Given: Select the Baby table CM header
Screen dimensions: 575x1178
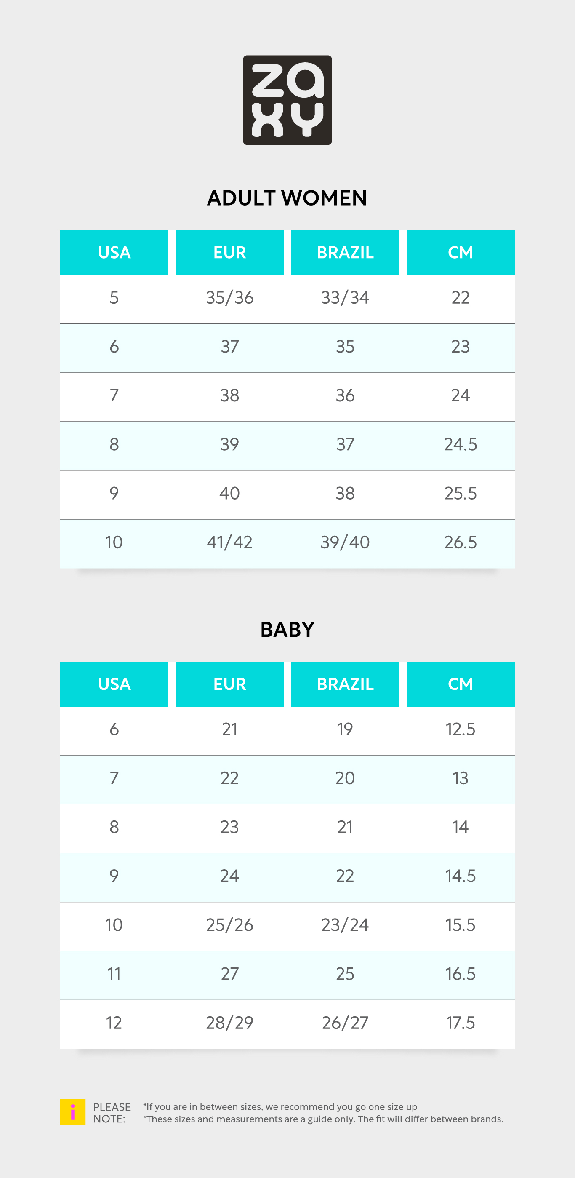Looking at the screenshot, I should click(x=461, y=684).
